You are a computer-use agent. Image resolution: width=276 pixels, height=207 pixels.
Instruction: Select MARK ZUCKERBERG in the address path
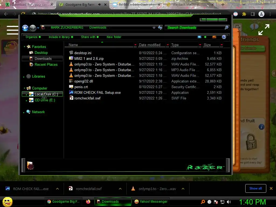(67, 27)
